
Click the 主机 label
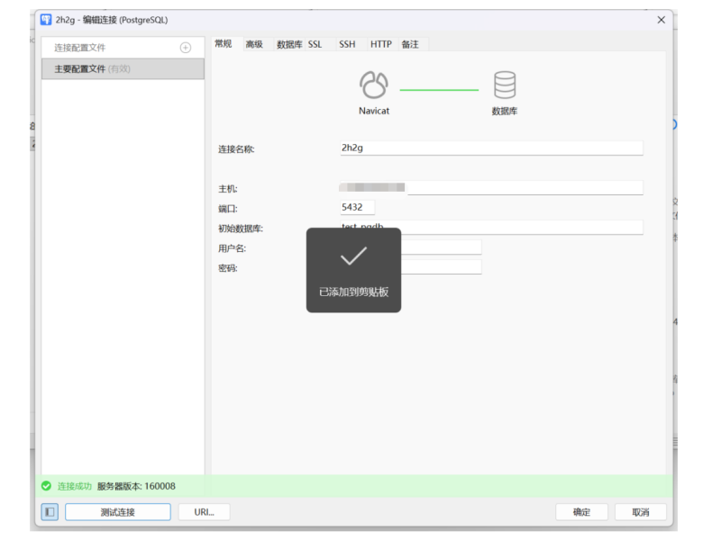click(228, 189)
